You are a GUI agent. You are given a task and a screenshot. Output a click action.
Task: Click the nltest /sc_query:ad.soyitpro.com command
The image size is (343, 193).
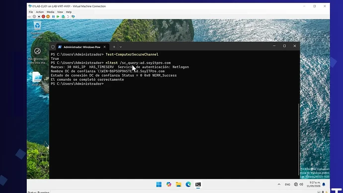tap(138, 63)
